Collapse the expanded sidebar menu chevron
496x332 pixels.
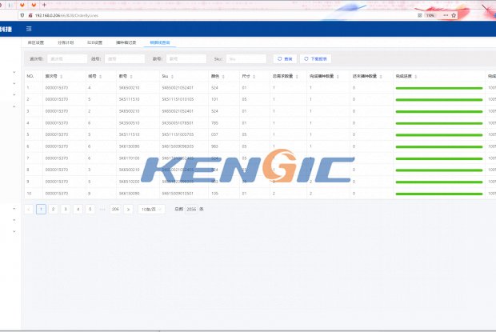click(x=14, y=106)
